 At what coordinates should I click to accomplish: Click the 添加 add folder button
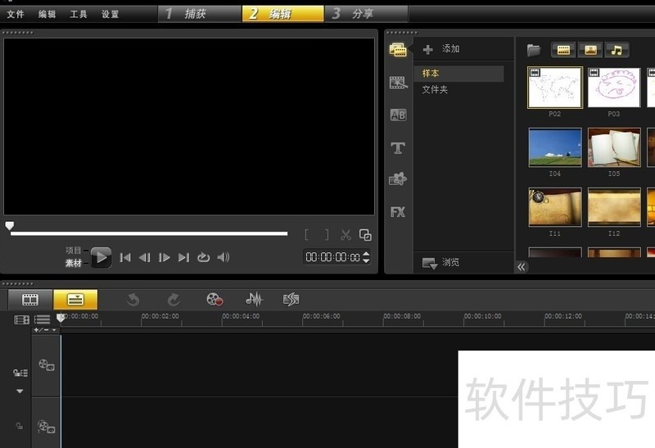coord(442,49)
